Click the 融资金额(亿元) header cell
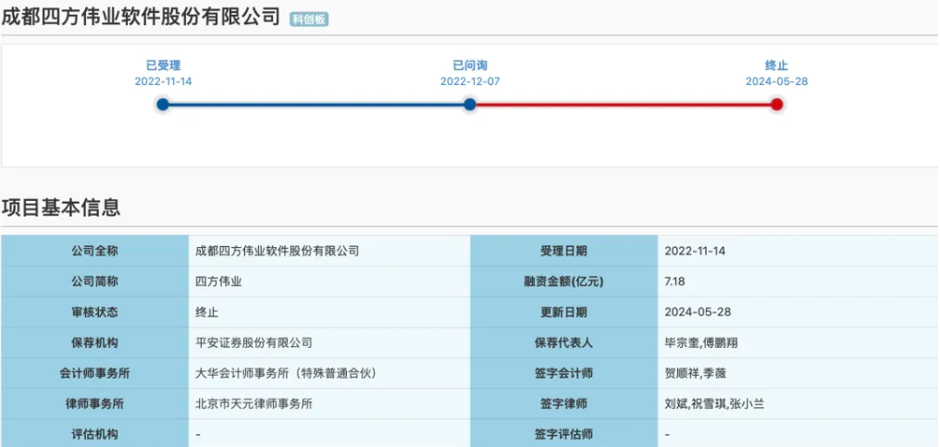 tap(564, 281)
